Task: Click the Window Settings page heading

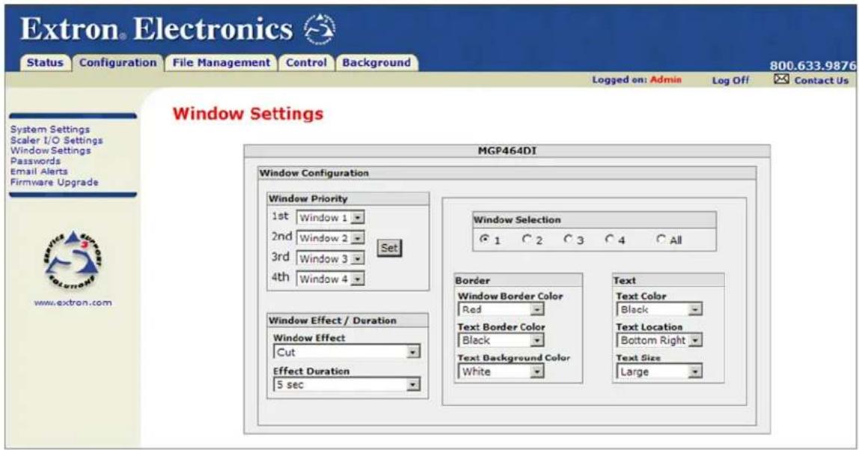Action: [248, 114]
